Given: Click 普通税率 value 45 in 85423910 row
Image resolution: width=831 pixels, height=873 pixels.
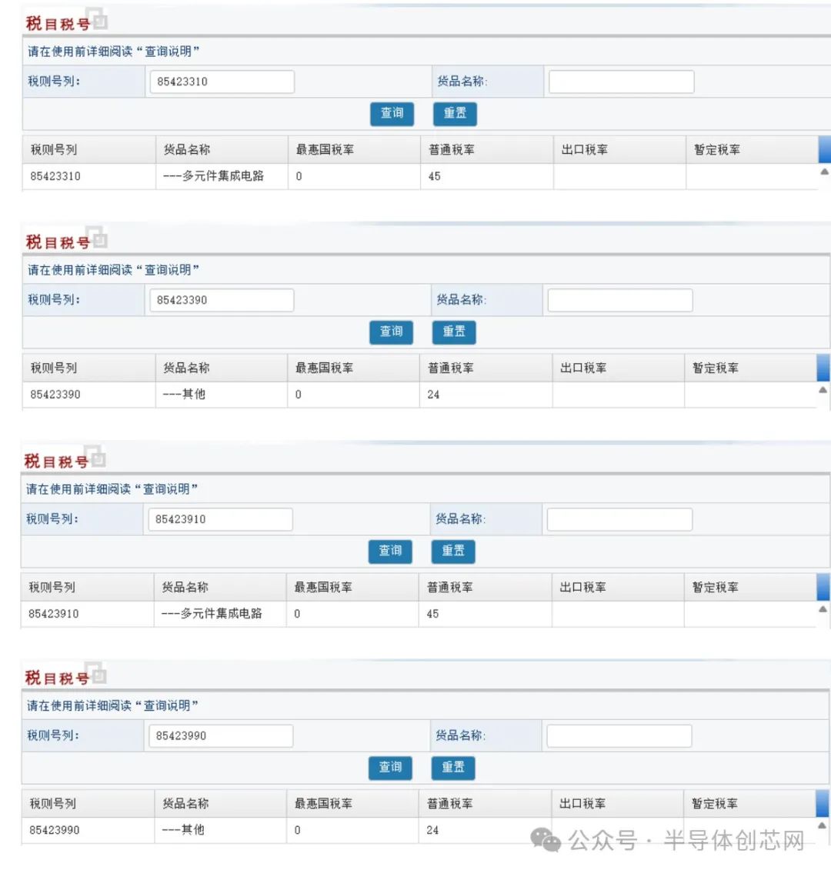Looking at the screenshot, I should [x=432, y=614].
